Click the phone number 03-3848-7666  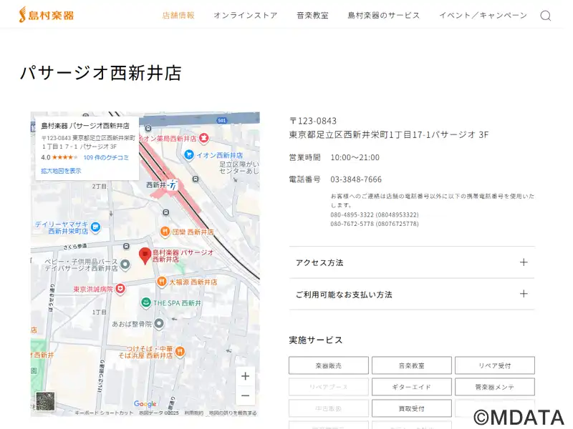[356, 179]
